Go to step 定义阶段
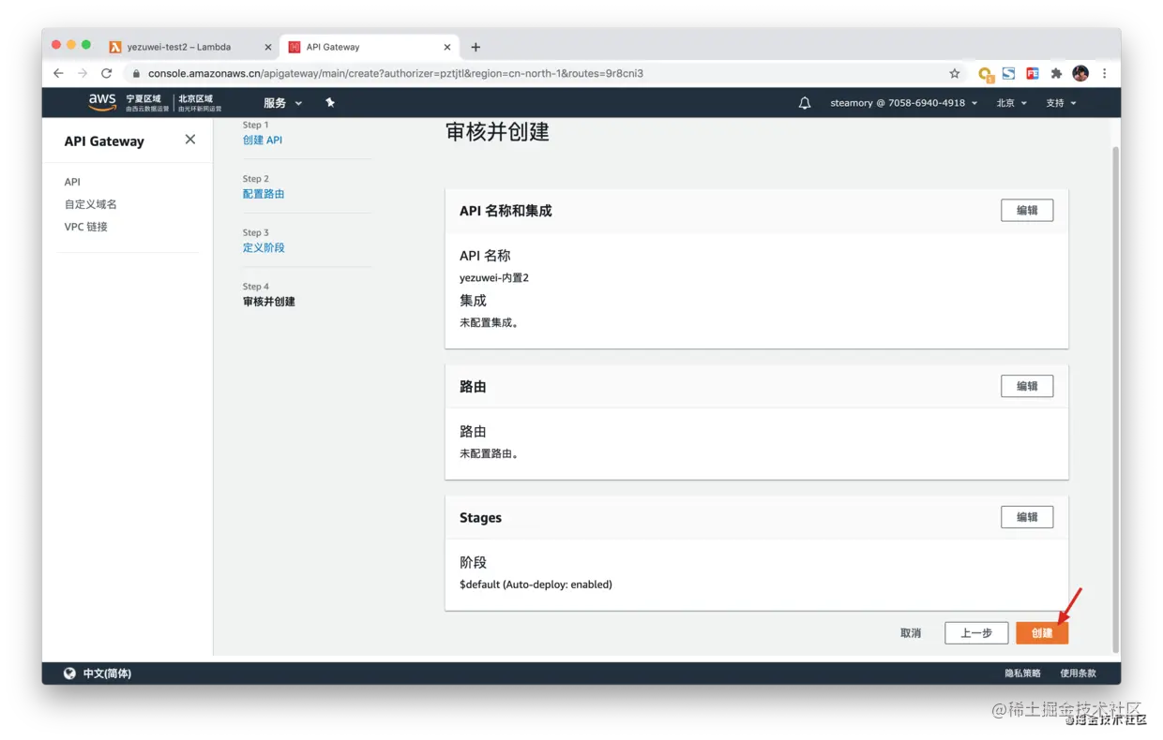This screenshot has width=1163, height=740. [264, 247]
